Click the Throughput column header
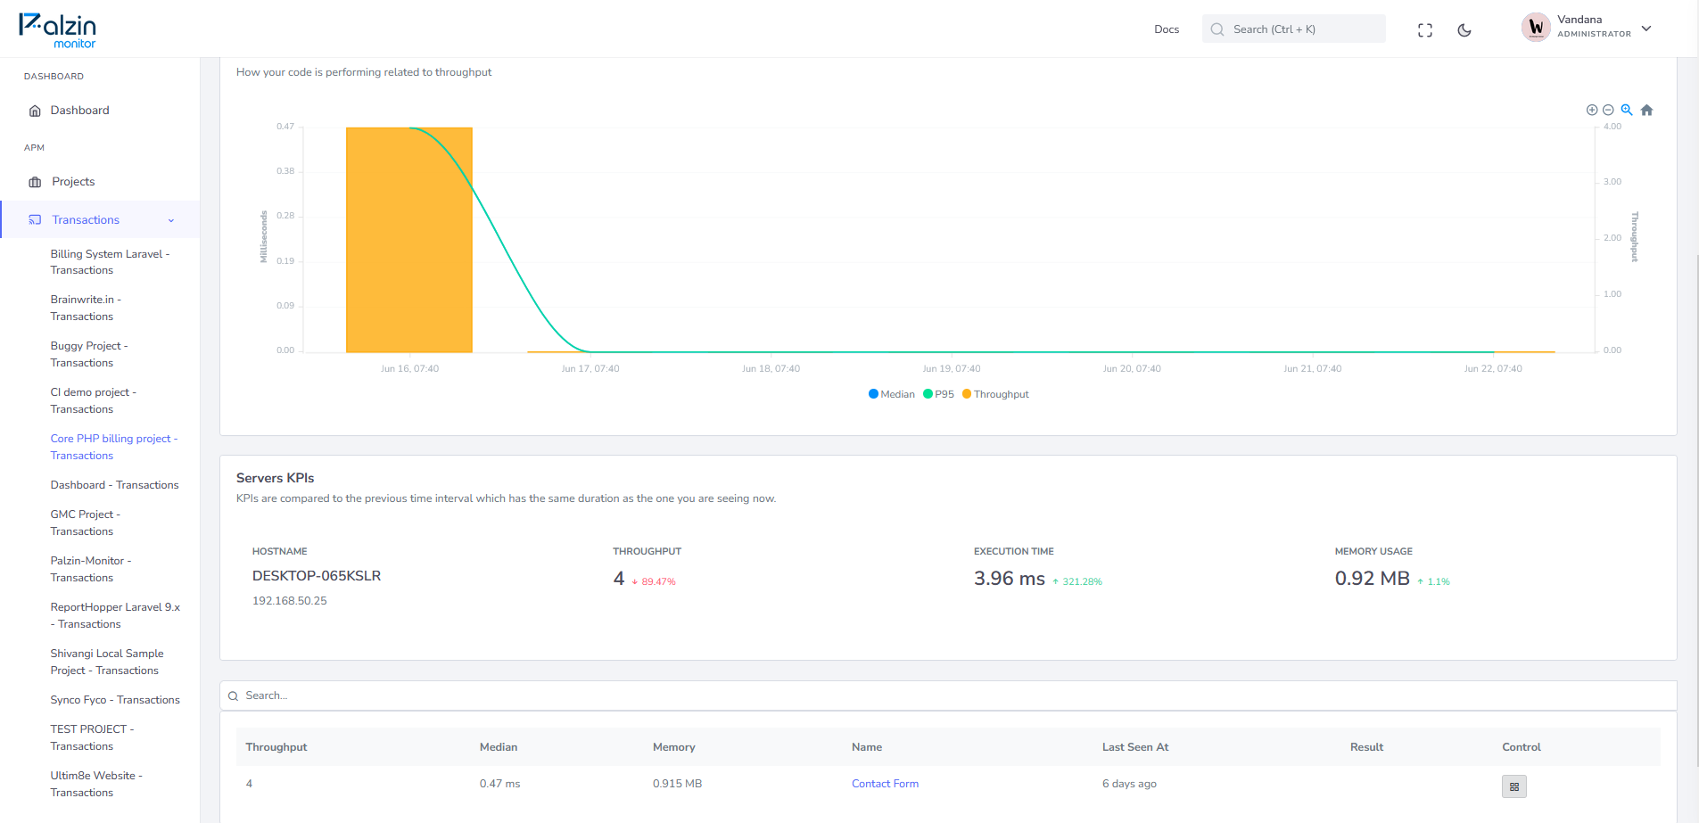 (276, 747)
